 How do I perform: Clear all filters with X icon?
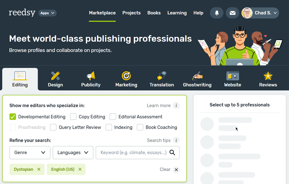(x=176, y=170)
